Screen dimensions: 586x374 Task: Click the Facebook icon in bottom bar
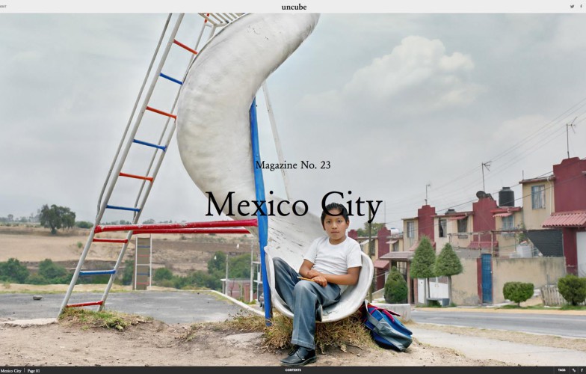pyautogui.click(x=581, y=370)
